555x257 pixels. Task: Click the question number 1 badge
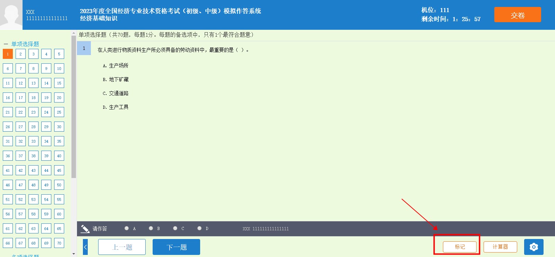point(84,48)
